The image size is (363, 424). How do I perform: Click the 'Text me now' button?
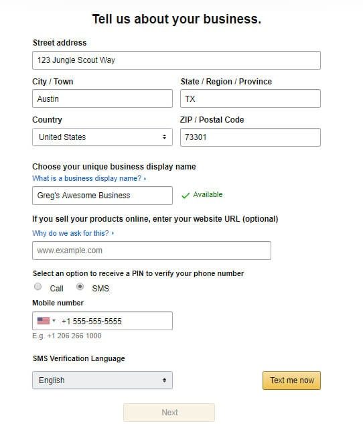tap(291, 380)
